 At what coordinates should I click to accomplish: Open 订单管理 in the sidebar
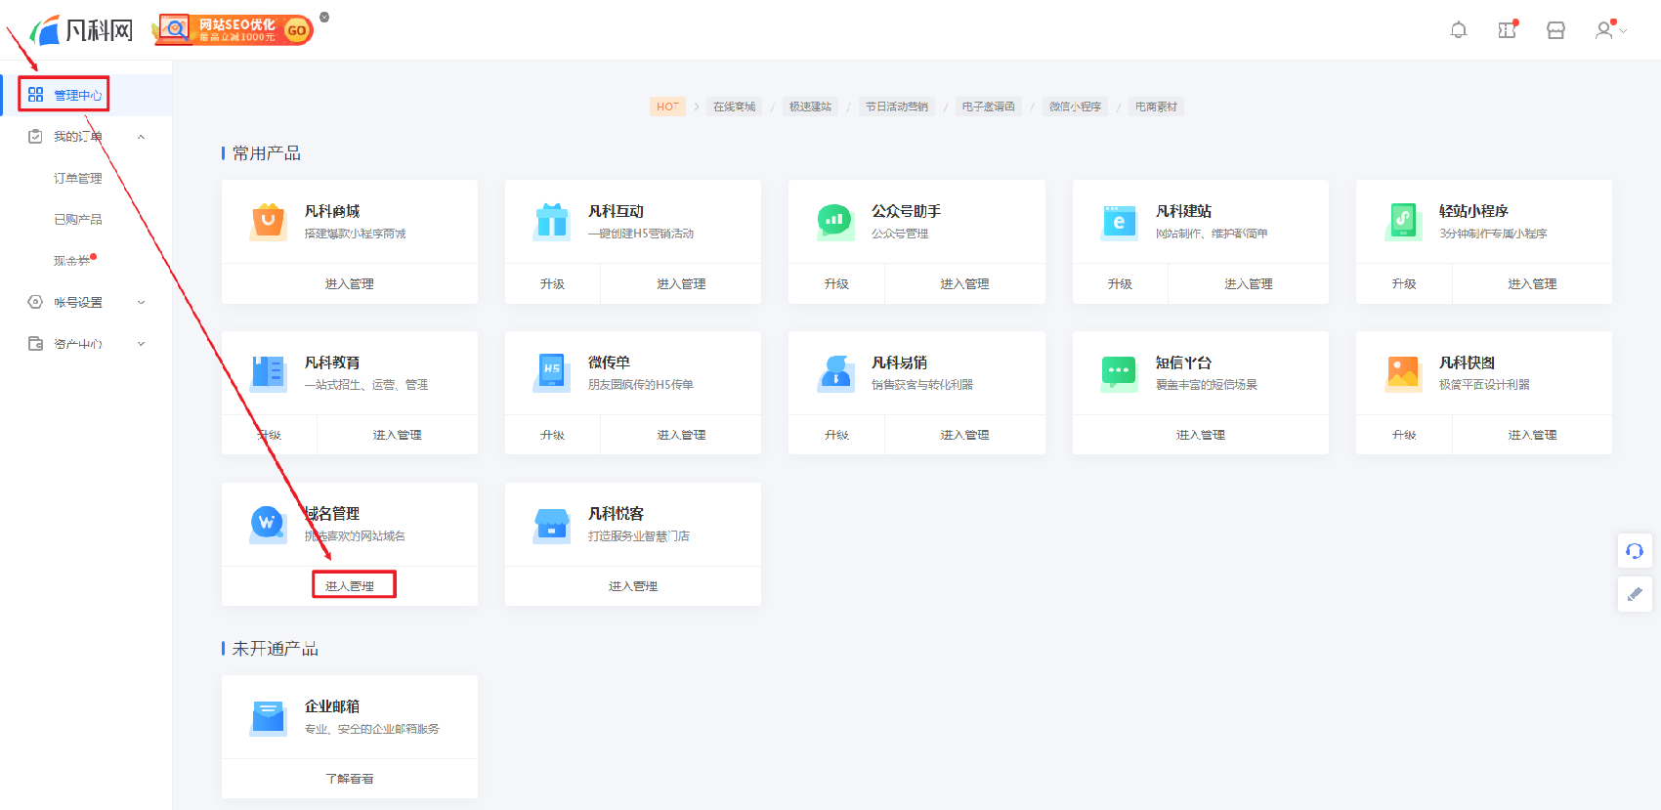(77, 178)
